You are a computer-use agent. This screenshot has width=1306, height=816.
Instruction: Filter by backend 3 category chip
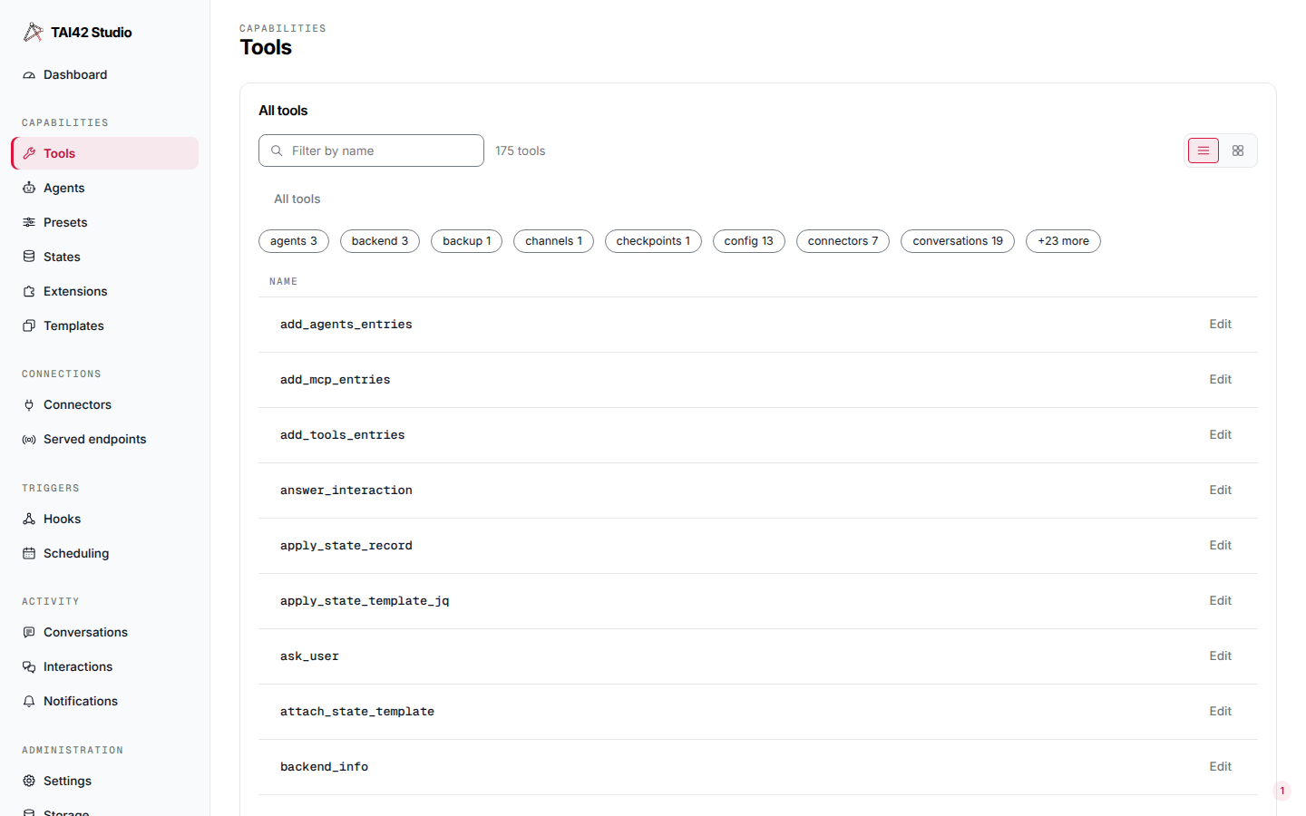(380, 241)
